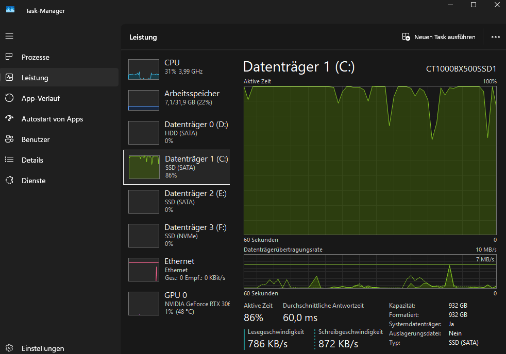Click the Kapazität label
This screenshot has width=506, height=354.
point(402,306)
